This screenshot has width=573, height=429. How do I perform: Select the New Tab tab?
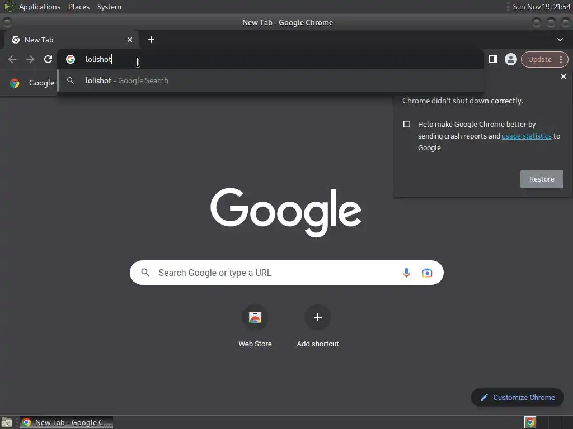click(72, 40)
